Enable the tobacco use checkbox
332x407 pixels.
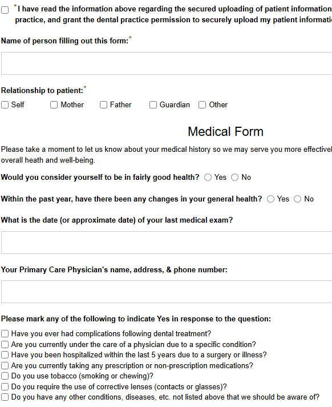[5, 376]
